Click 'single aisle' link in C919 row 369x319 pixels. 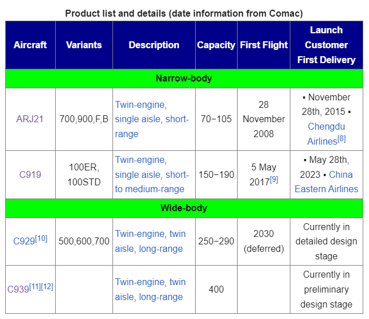(x=137, y=174)
